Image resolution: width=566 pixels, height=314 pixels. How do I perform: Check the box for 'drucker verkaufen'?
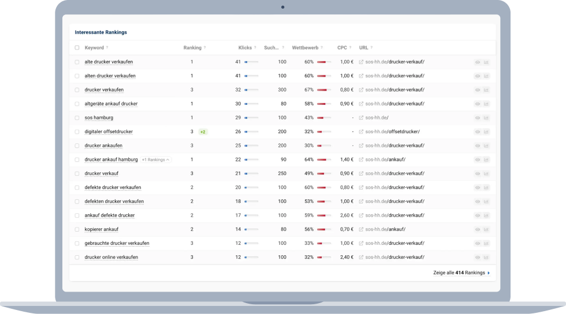[x=77, y=90]
